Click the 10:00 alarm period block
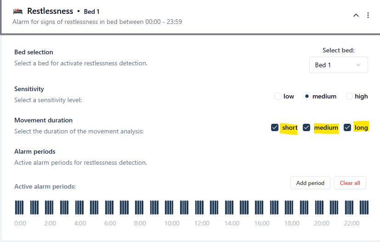The width and height of the screenshot is (380, 242). [x=169, y=207]
